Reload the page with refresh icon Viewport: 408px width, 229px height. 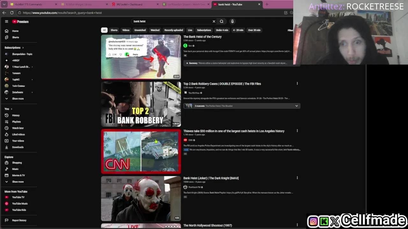[x=12, y=13]
